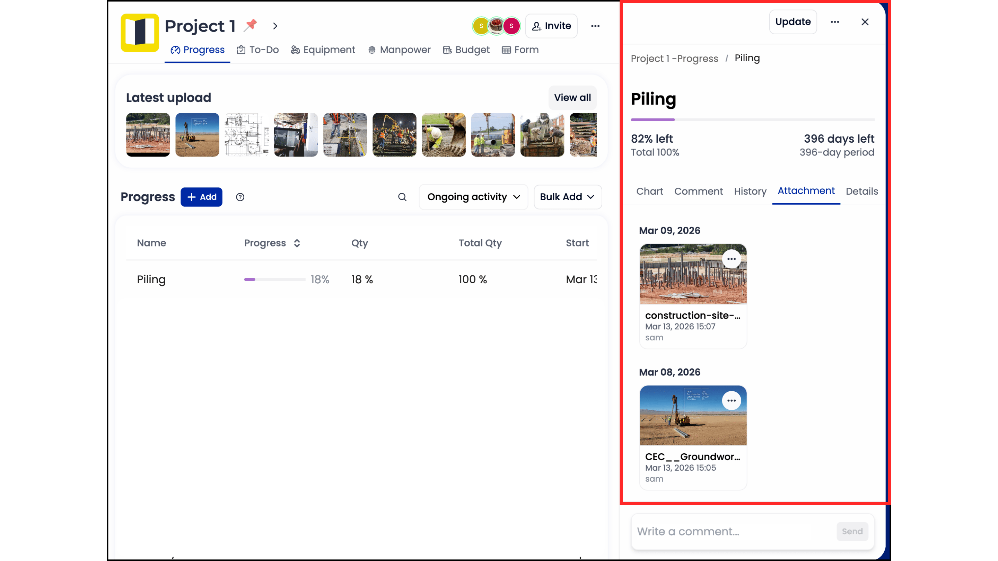Click the Update button
998x561 pixels.
tap(793, 22)
